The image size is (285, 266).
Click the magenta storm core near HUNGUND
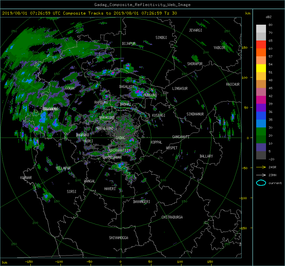139,92
